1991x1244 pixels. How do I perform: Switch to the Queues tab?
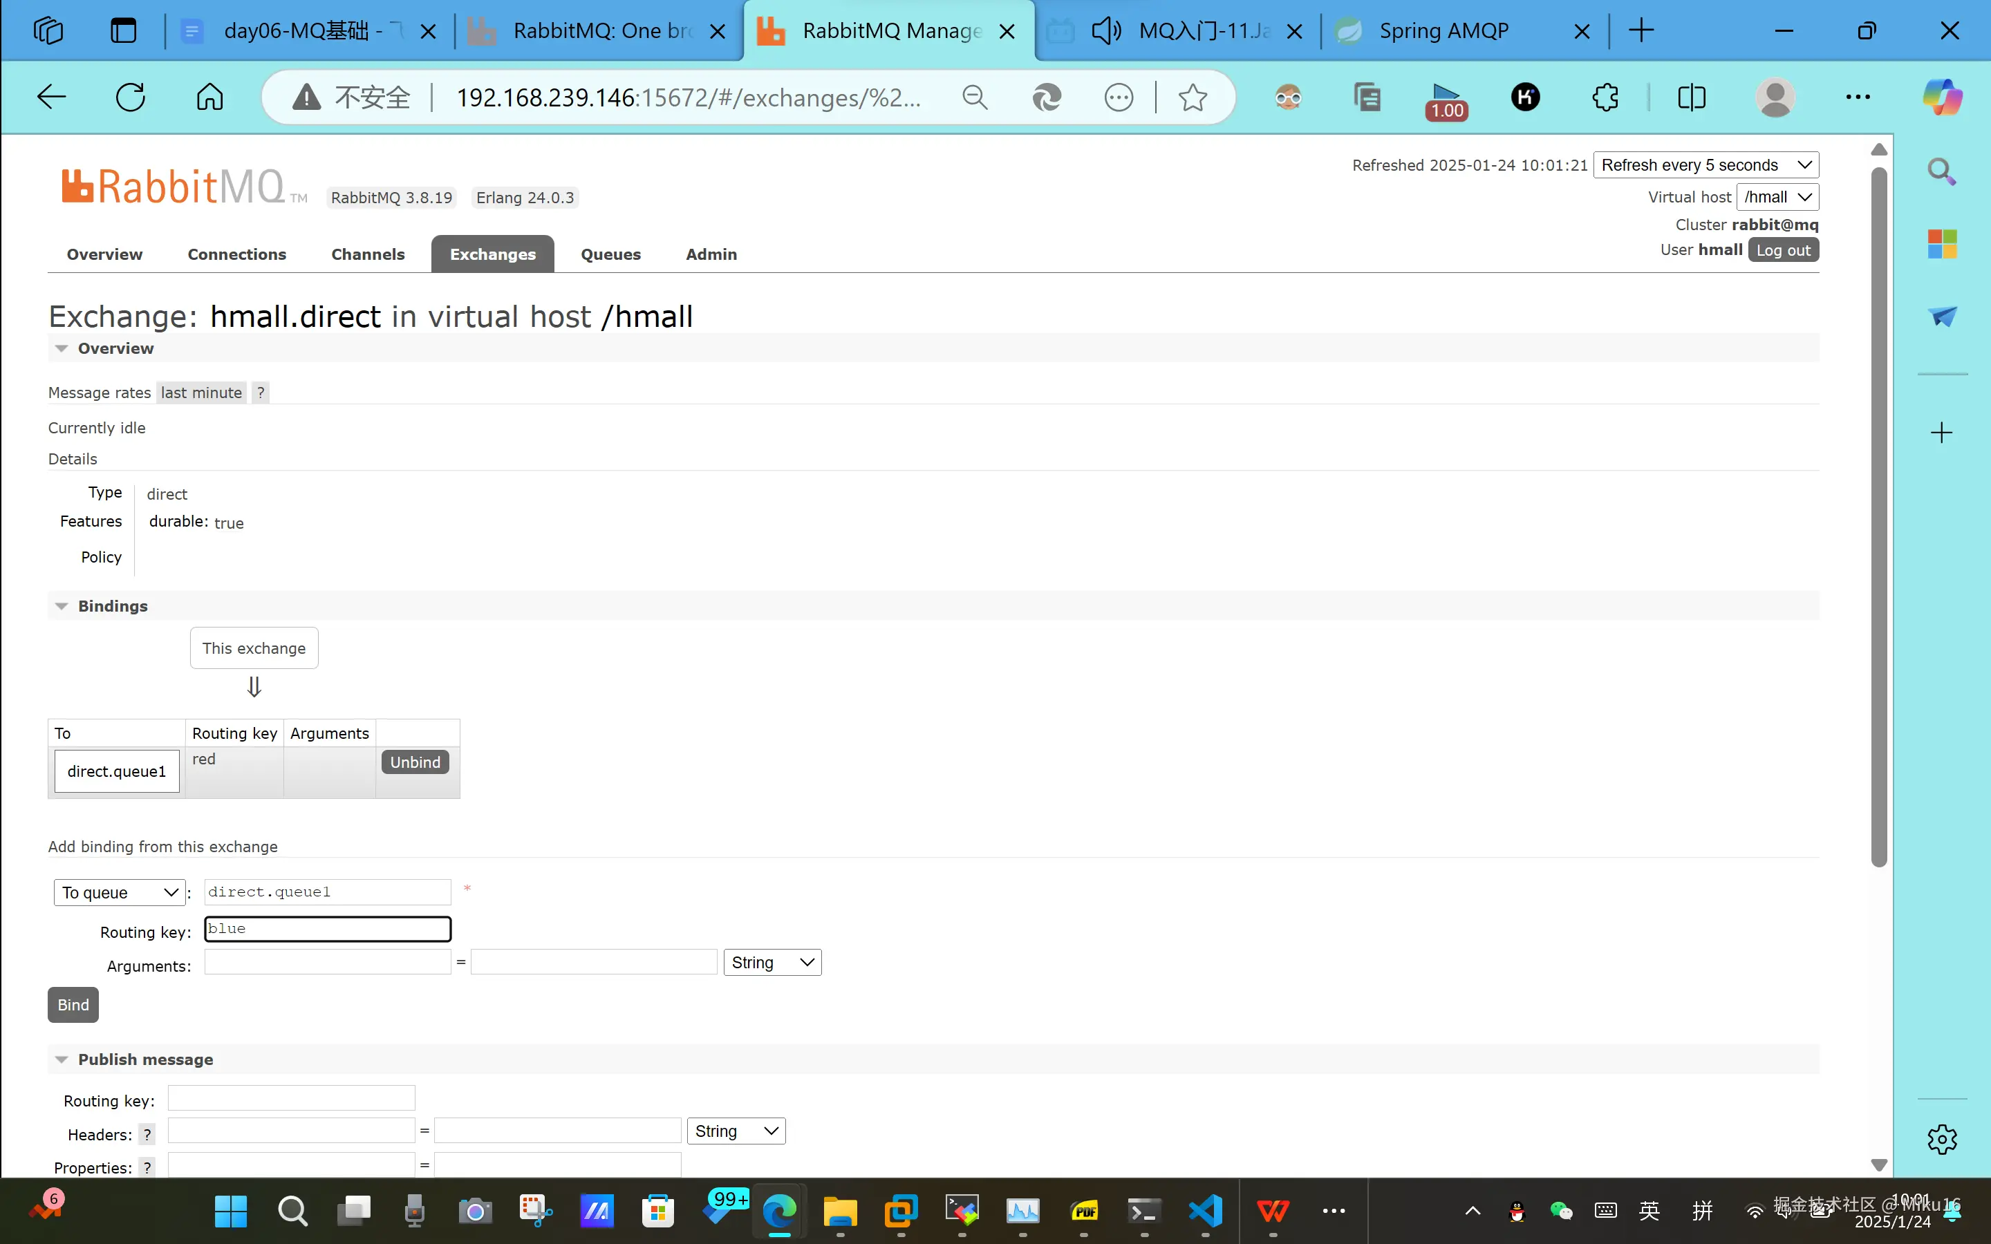(610, 254)
